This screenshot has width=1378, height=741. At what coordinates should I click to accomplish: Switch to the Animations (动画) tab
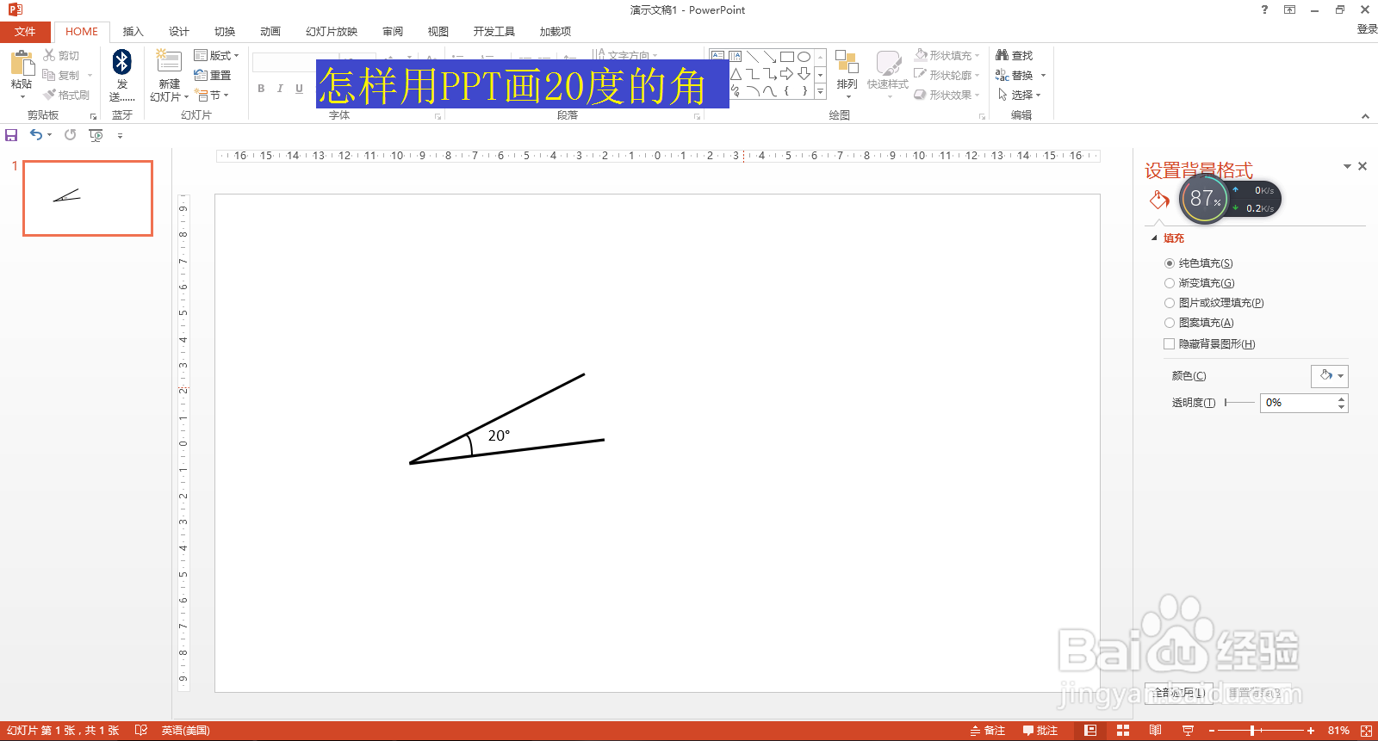tap(270, 32)
